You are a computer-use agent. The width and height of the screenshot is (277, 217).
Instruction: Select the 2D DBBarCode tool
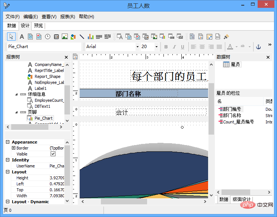(180, 37)
